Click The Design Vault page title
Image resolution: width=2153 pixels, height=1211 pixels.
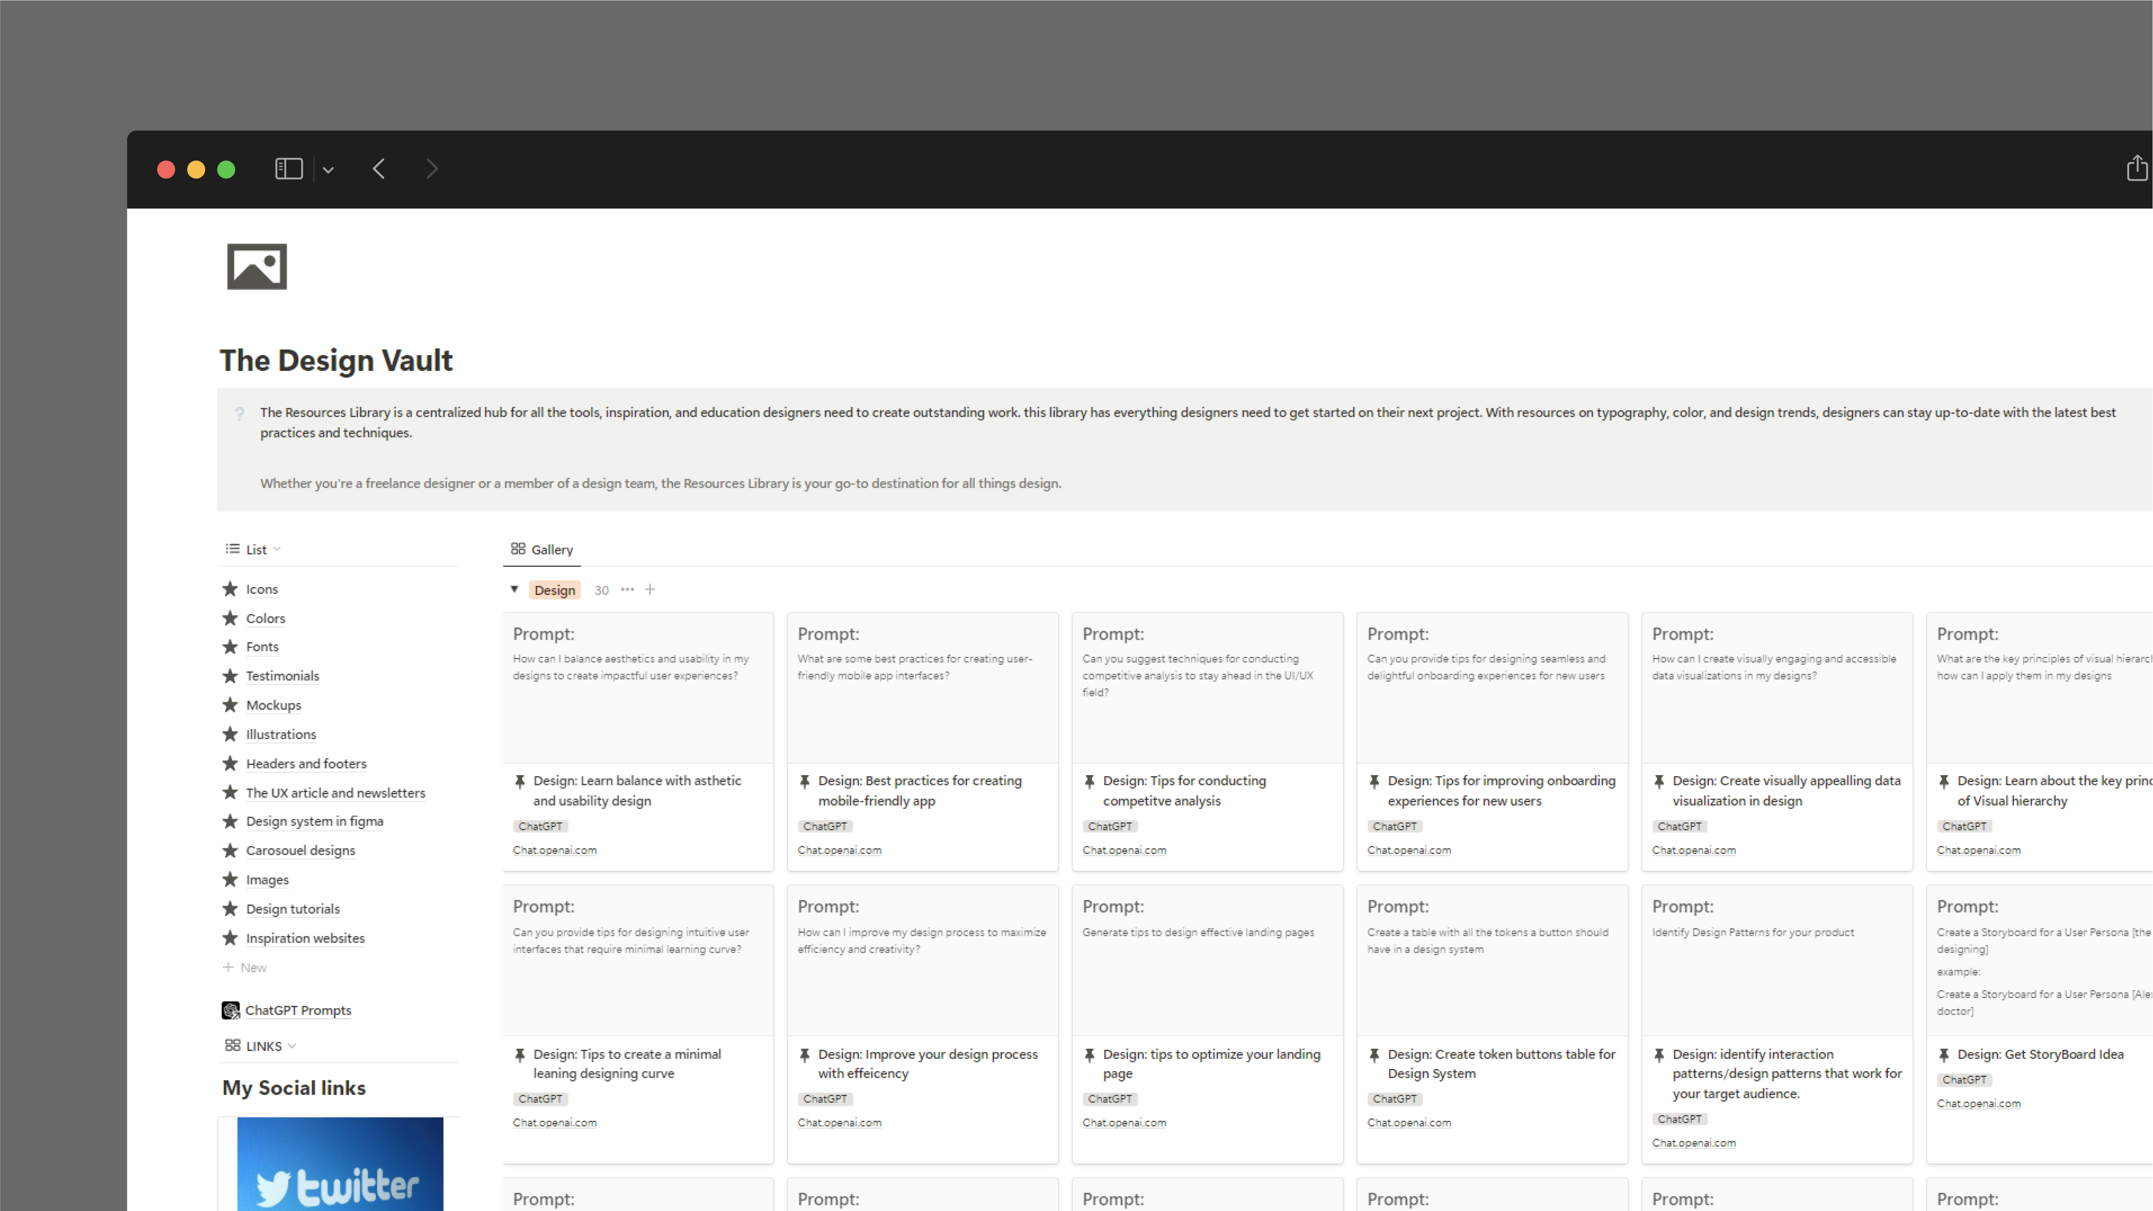(x=336, y=360)
